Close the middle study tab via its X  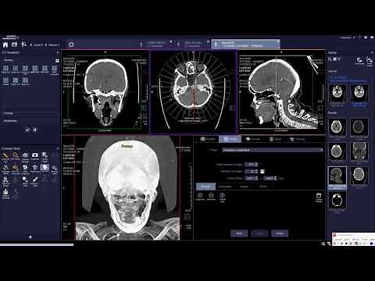tap(208, 41)
